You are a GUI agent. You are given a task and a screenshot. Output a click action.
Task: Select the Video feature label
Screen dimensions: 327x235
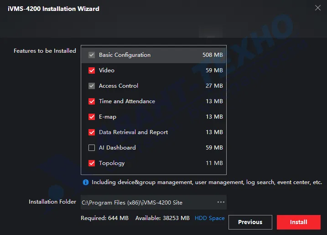107,70
